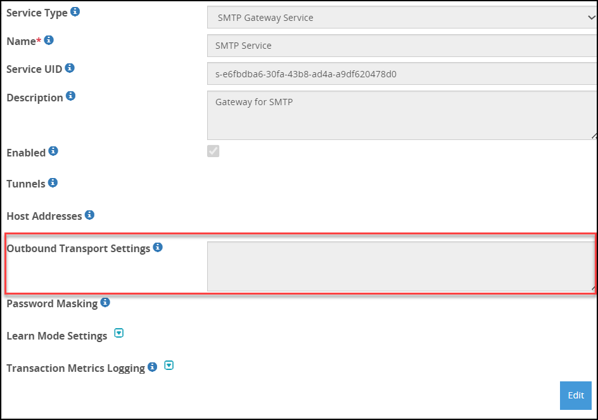Open the Tunnels info icon

(x=53, y=182)
